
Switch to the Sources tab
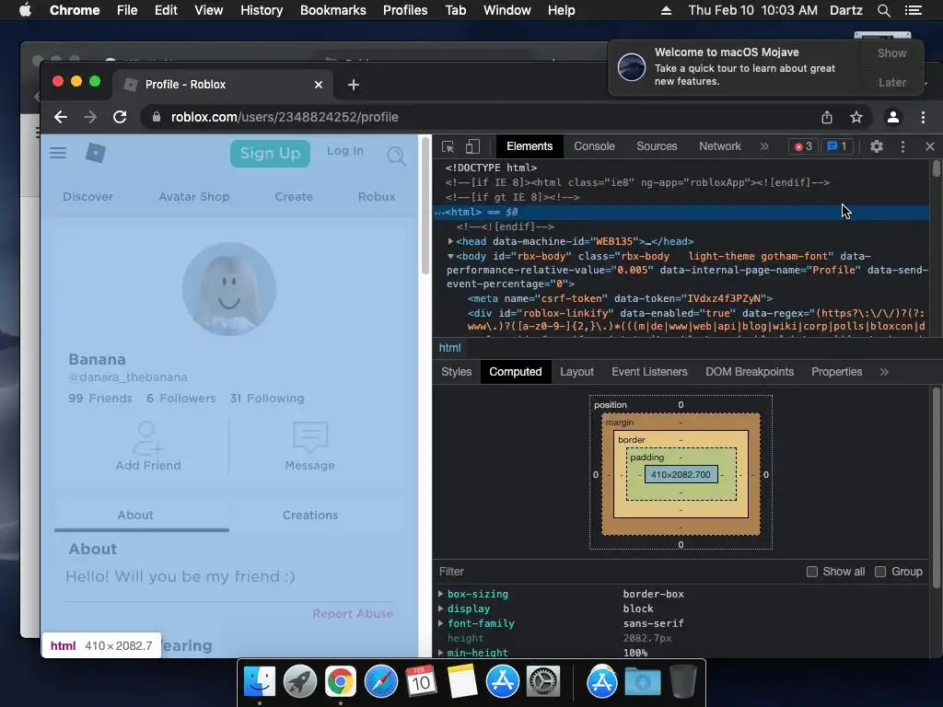click(x=657, y=146)
